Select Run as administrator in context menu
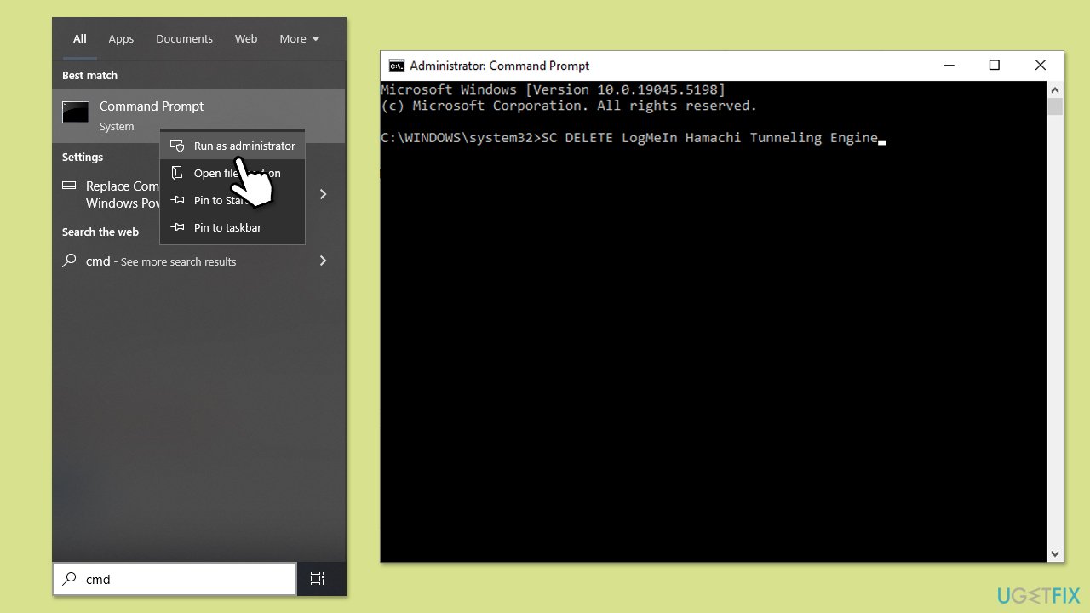1090x613 pixels. coord(232,146)
